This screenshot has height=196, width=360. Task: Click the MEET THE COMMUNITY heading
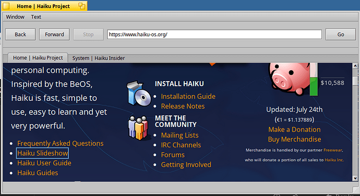pyautogui.click(x=176, y=122)
